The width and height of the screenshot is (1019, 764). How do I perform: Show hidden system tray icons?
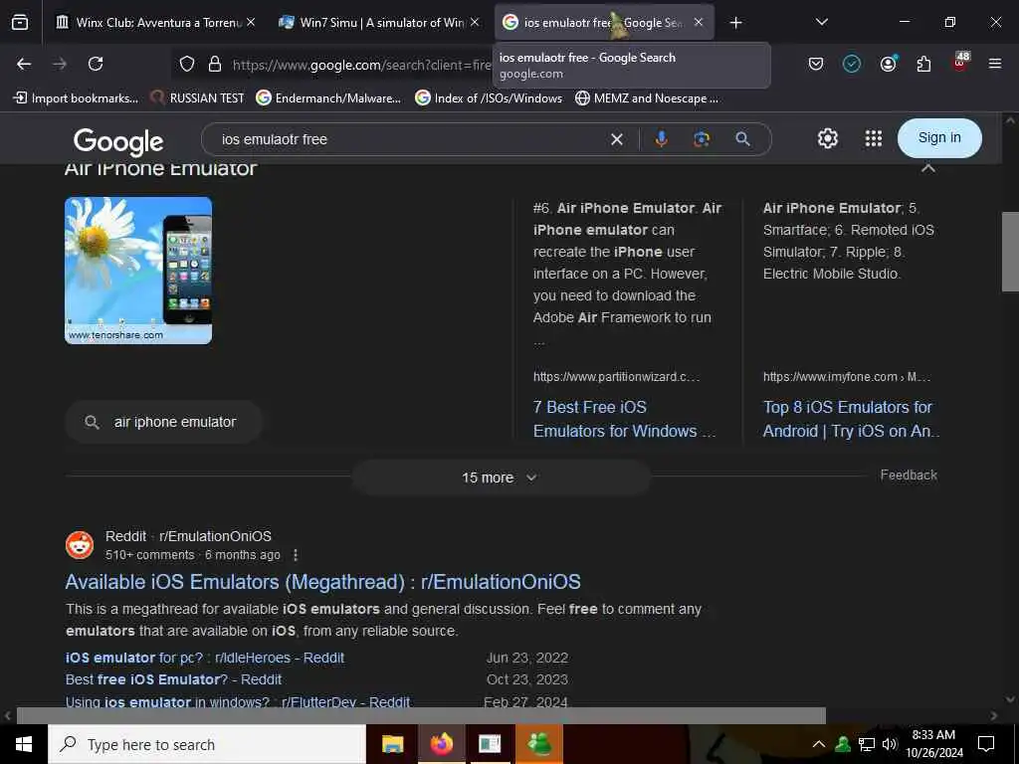(x=819, y=744)
